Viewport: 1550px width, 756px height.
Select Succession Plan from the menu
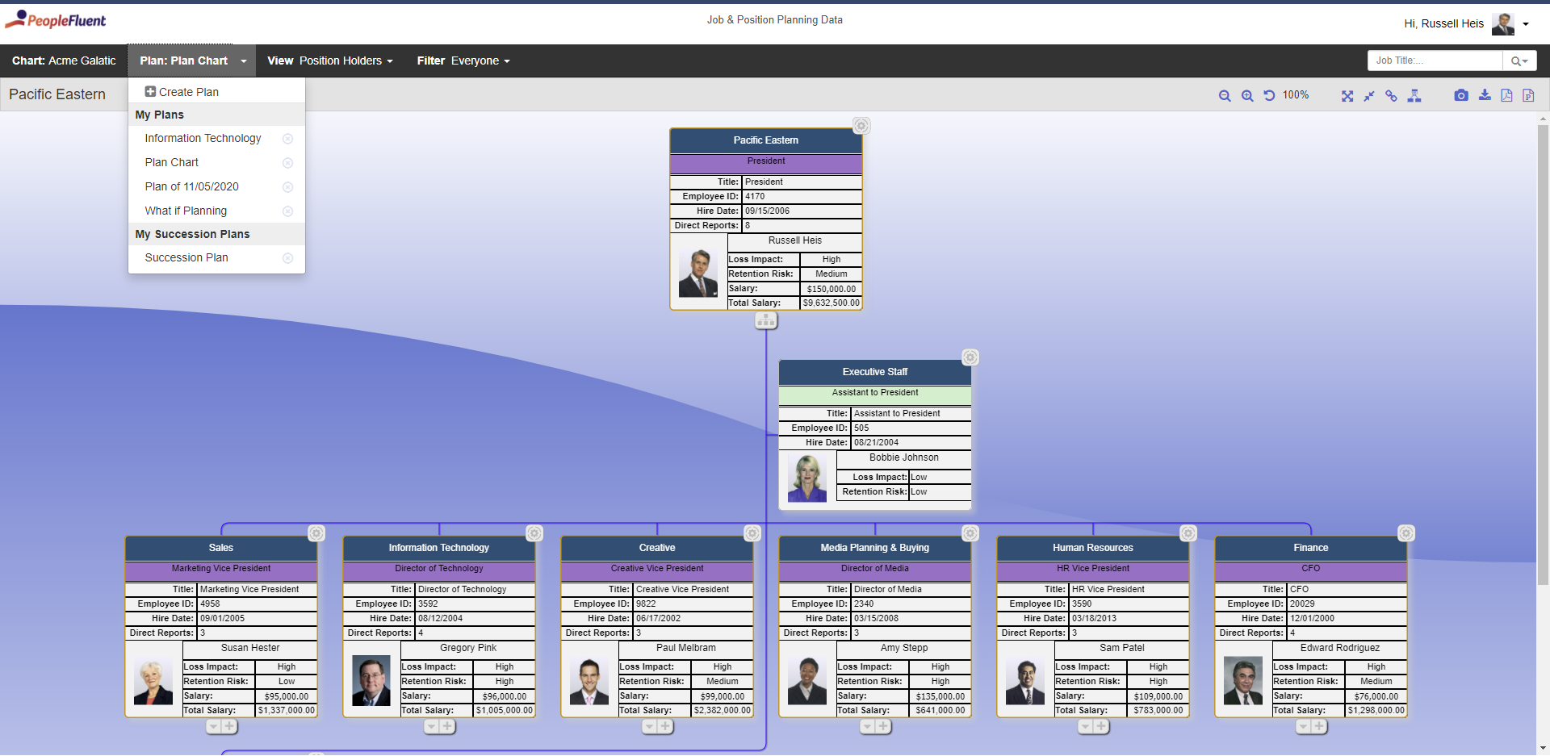click(x=186, y=258)
